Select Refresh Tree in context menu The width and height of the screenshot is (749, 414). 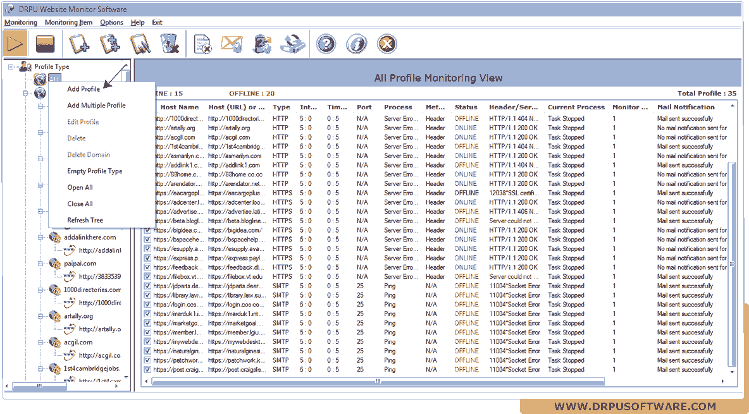pyautogui.click(x=85, y=220)
